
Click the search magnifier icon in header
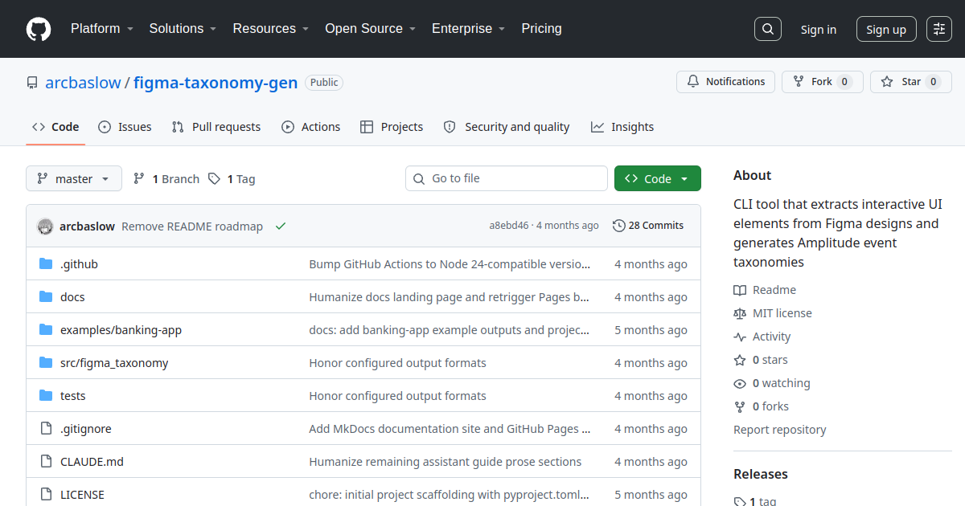click(768, 29)
